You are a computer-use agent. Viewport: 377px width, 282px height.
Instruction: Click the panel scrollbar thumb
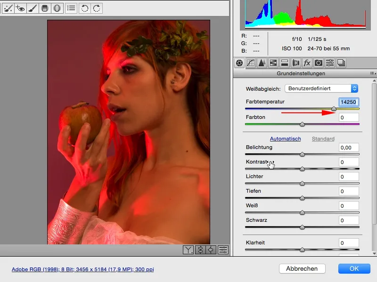tap(374, 154)
